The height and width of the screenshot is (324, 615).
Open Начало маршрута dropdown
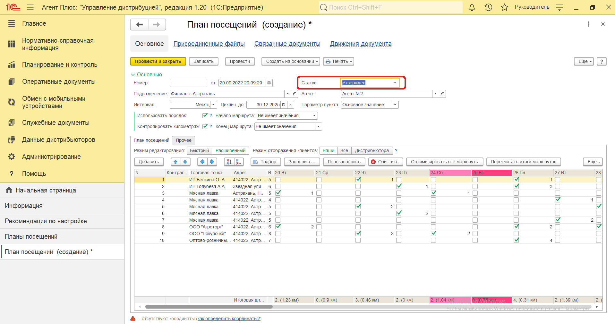tap(314, 115)
